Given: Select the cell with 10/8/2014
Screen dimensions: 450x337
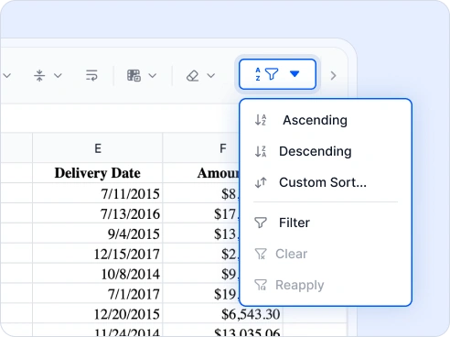Looking at the screenshot, I should coord(98,274).
